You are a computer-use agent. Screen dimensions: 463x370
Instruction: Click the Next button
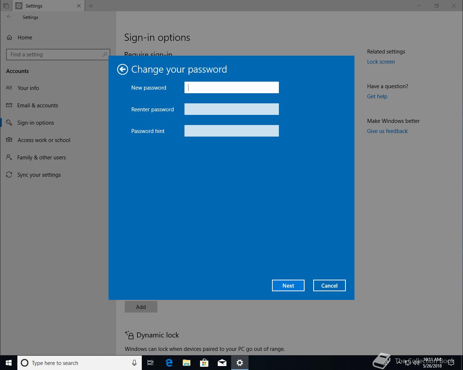click(x=288, y=285)
